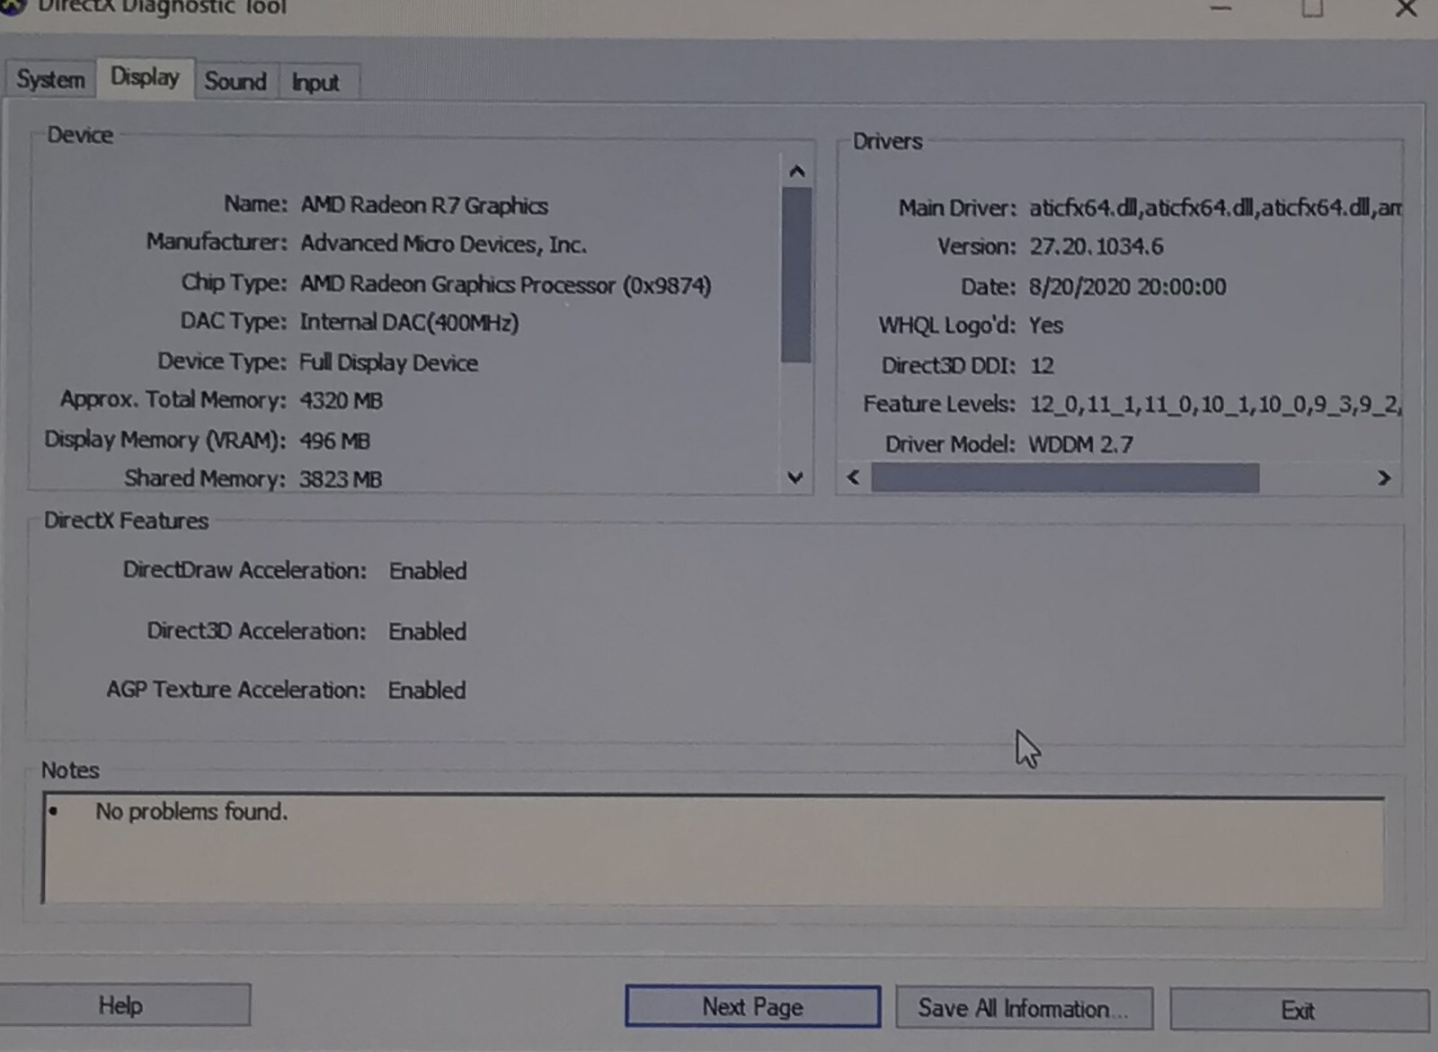Click the Next Page button
The image size is (1438, 1052).
tap(752, 1007)
